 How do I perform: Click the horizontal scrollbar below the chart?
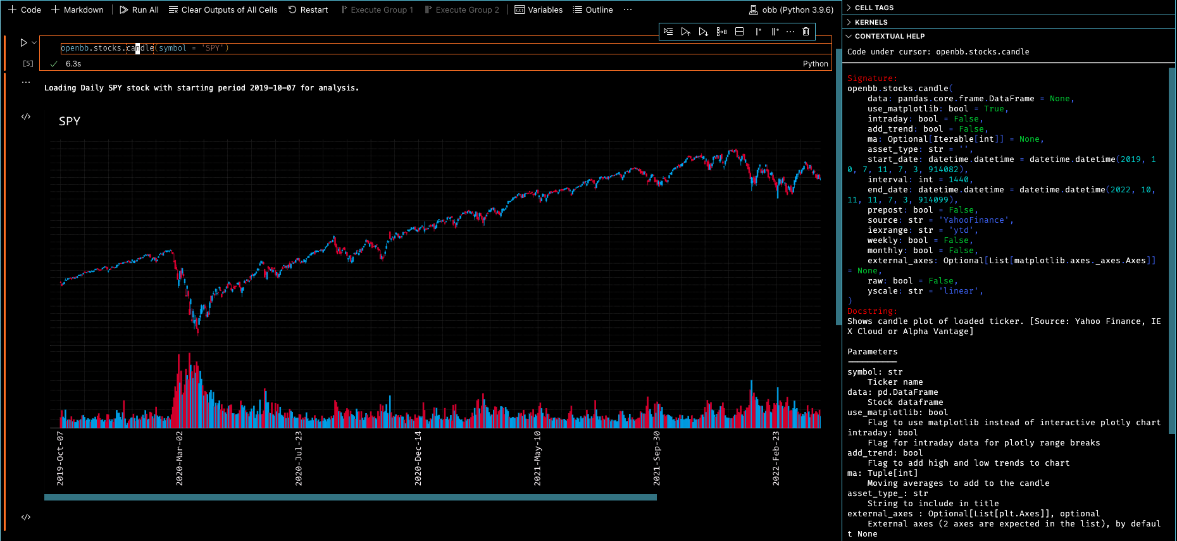point(351,497)
